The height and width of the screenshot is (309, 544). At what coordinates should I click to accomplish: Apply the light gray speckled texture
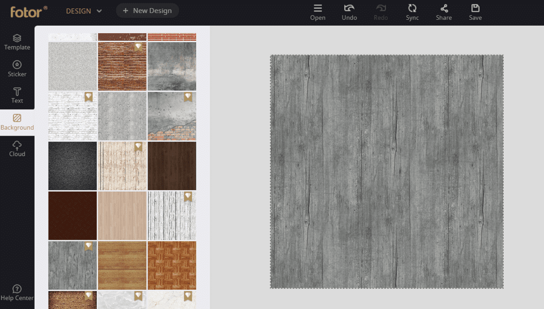(73, 66)
